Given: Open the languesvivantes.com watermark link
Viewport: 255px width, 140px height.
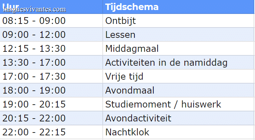Looking at the screenshot, I should click(x=35, y=9).
